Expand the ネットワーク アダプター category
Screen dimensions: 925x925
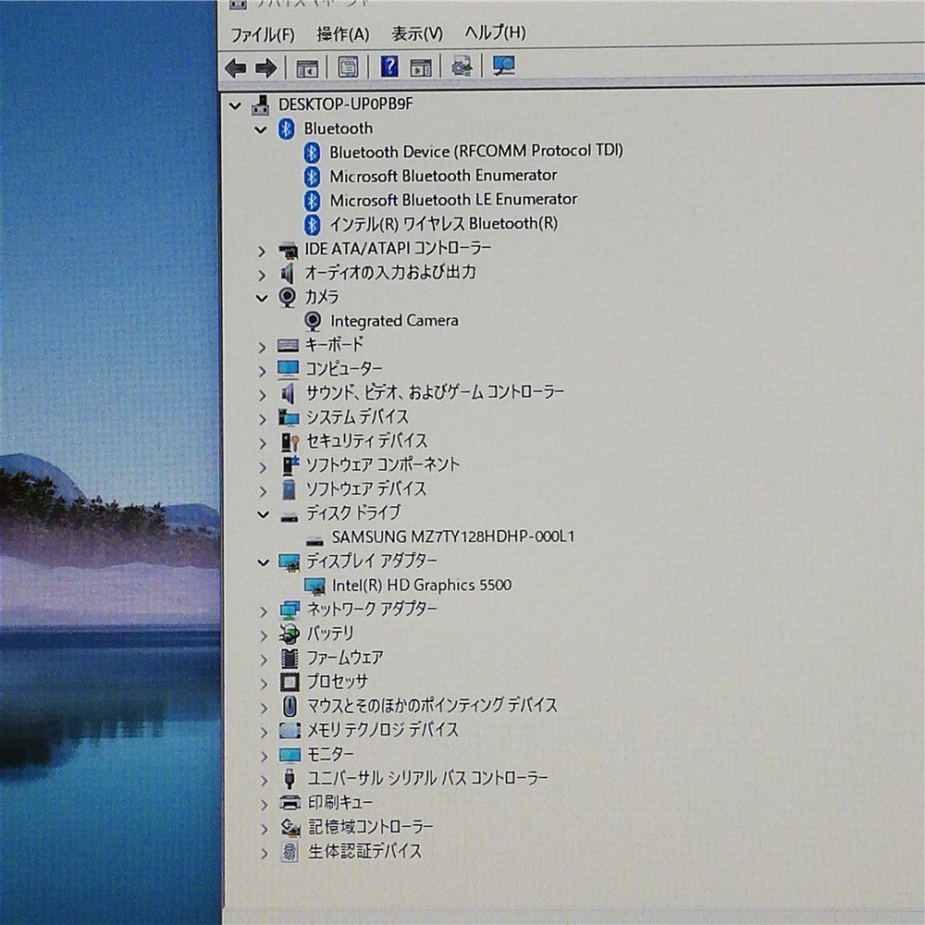(264, 610)
